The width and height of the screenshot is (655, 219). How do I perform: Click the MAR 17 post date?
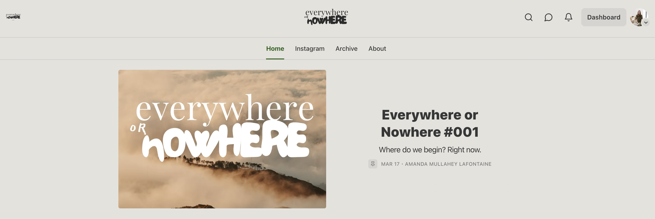(x=390, y=164)
